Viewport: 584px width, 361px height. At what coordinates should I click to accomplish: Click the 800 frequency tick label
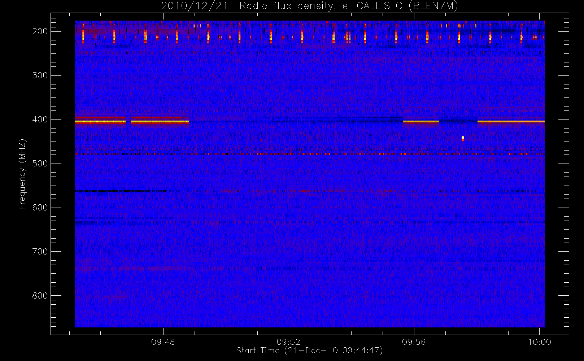40,296
